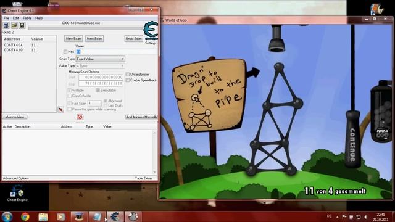
Task: Open the Edit menu
Action: [16, 18]
